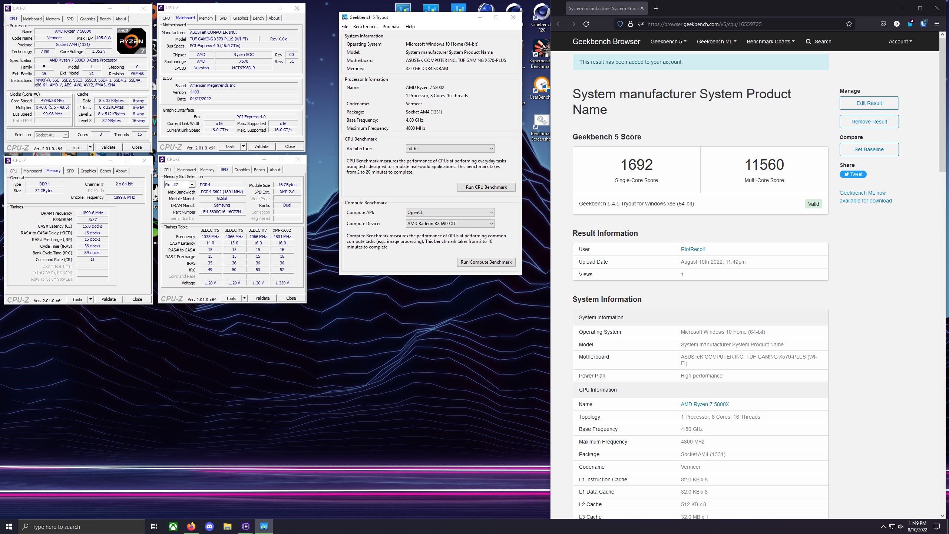
Task: Open the Bitwarden shield extension icon
Action: 923,24
